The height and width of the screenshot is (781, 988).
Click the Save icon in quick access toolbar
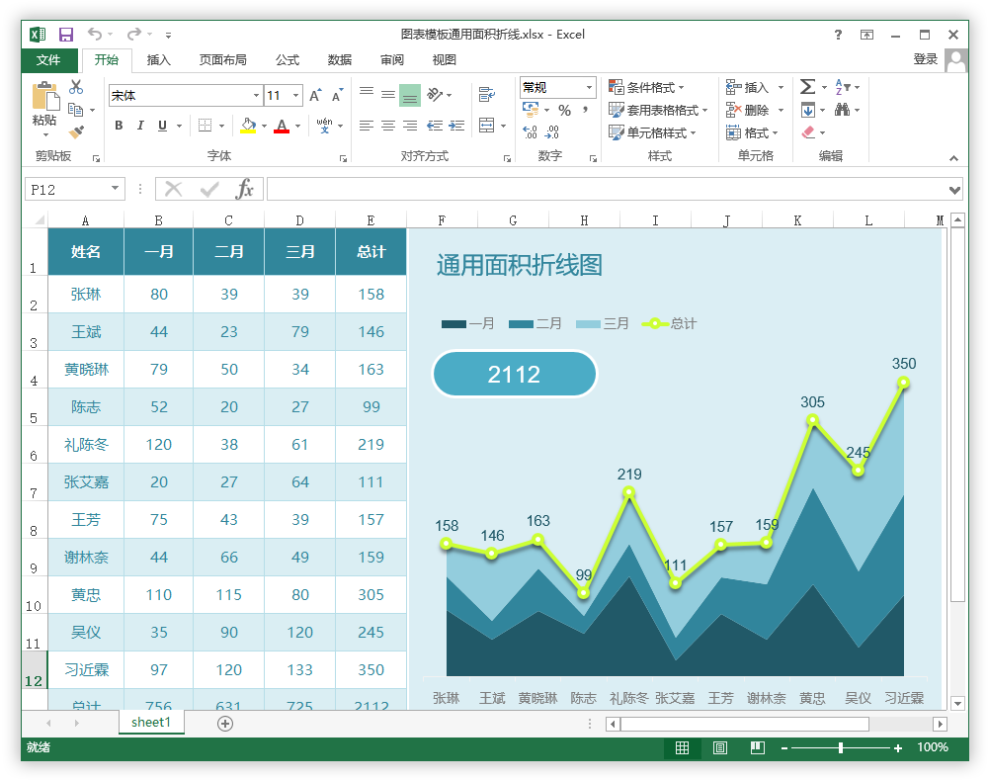click(x=66, y=34)
